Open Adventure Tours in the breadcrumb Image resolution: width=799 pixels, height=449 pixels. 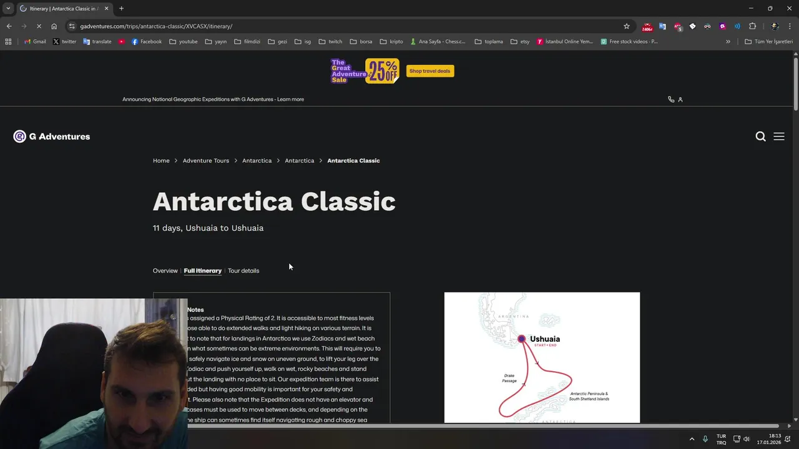point(206,161)
